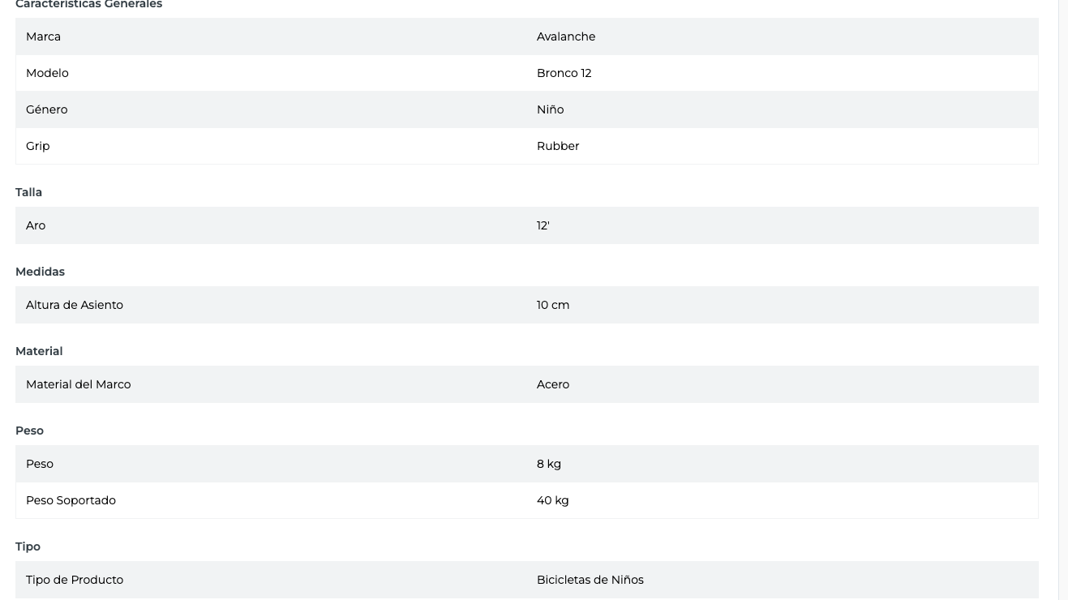Click the 10 cm seat height value
The height and width of the screenshot is (600, 1068).
point(553,305)
